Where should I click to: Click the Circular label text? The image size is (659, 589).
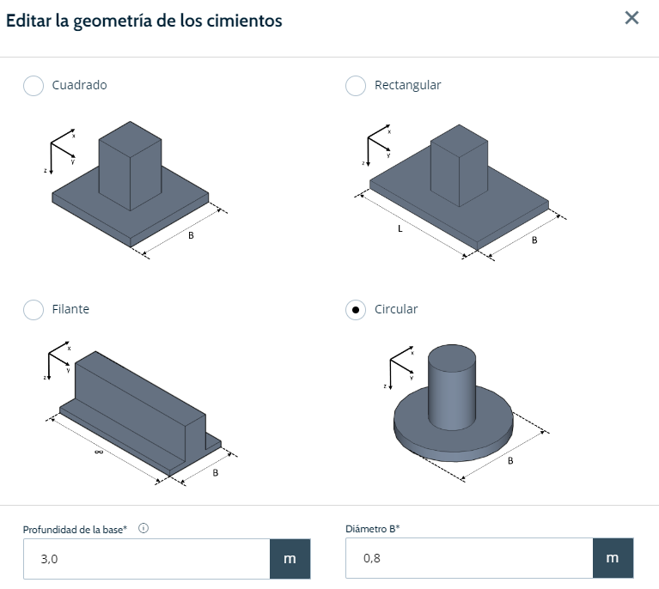click(396, 310)
